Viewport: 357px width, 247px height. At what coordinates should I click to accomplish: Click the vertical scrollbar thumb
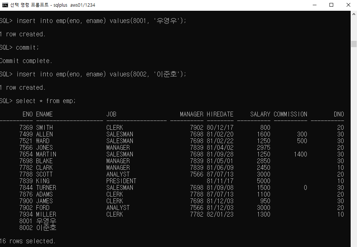(354, 44)
